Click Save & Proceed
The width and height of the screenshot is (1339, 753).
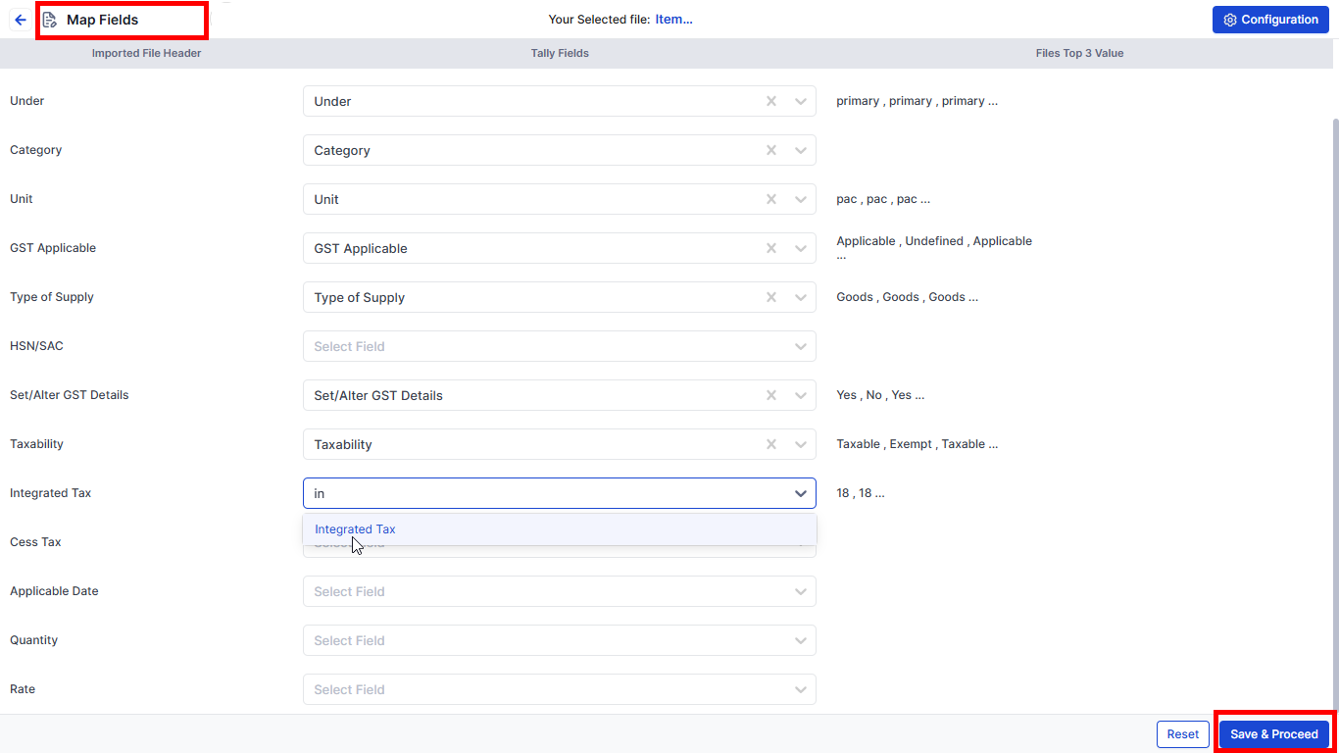pyautogui.click(x=1274, y=734)
